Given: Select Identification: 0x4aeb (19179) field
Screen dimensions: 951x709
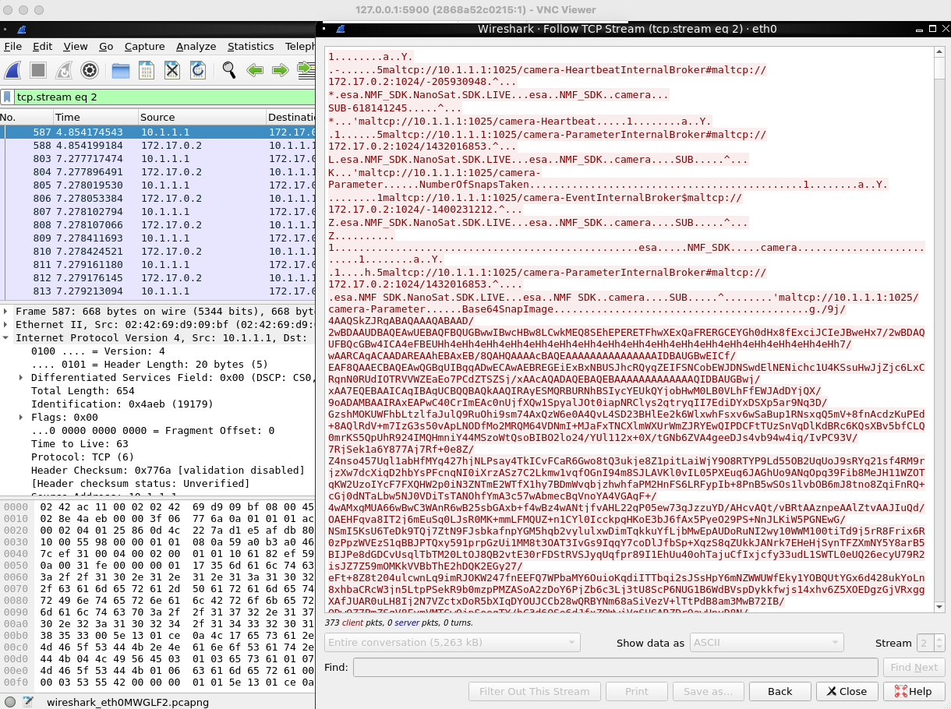Looking at the screenshot, I should coord(122,404).
